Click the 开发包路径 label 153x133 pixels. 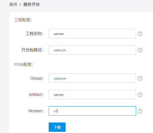pos(32,50)
